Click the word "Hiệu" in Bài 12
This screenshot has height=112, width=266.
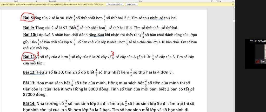coord(40,72)
